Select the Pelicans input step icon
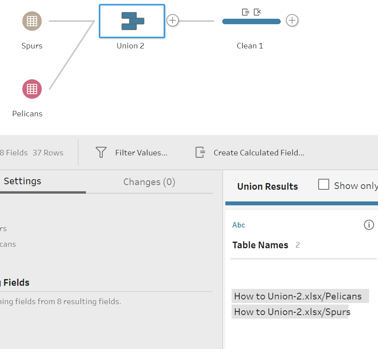Screen dimensions: 378x349 pyautogui.click(x=32, y=89)
